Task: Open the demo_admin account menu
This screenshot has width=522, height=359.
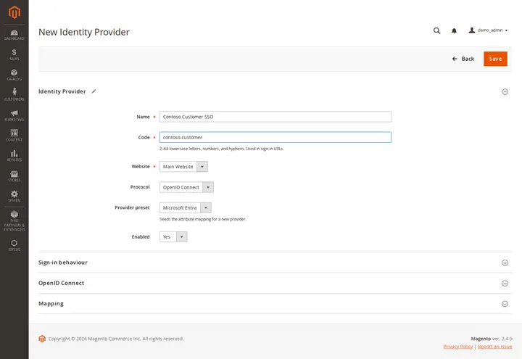Action: (x=489, y=30)
